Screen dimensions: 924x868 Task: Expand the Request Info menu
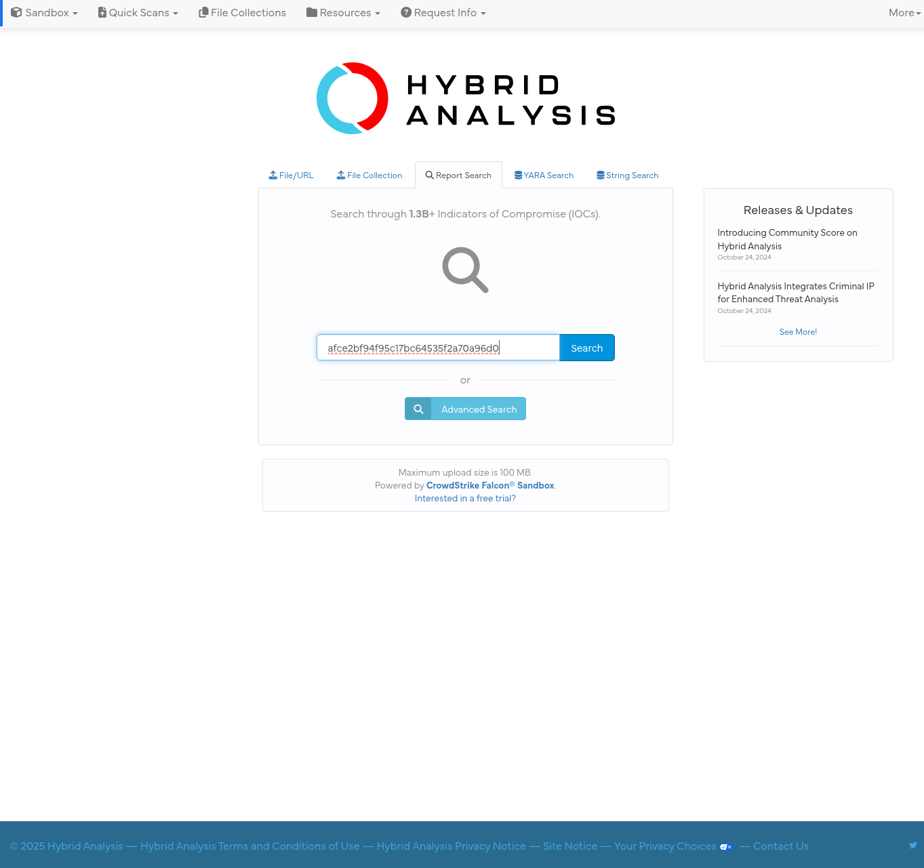(443, 13)
